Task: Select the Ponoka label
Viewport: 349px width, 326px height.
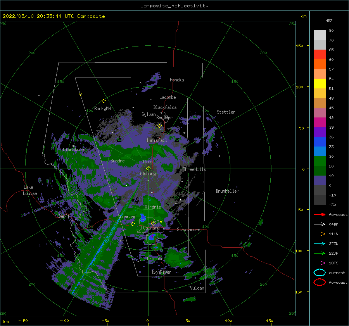Action: tap(177, 80)
